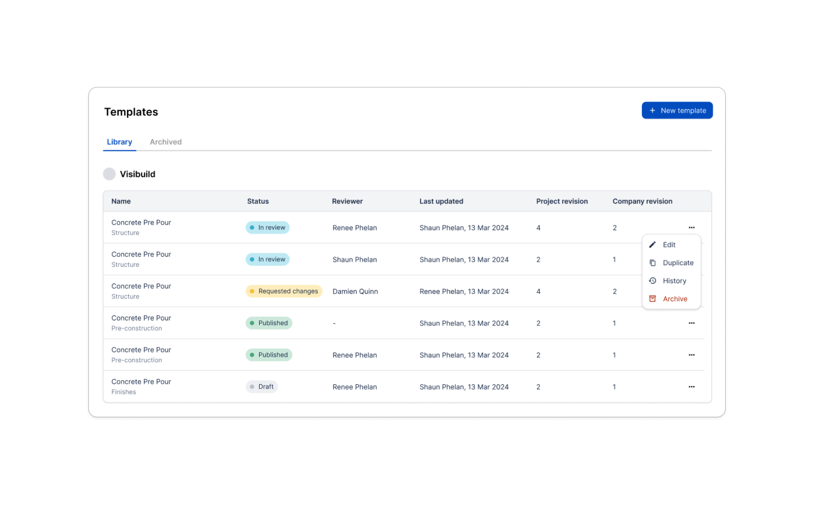Click the Status column header
The image size is (814, 507).
point(258,201)
